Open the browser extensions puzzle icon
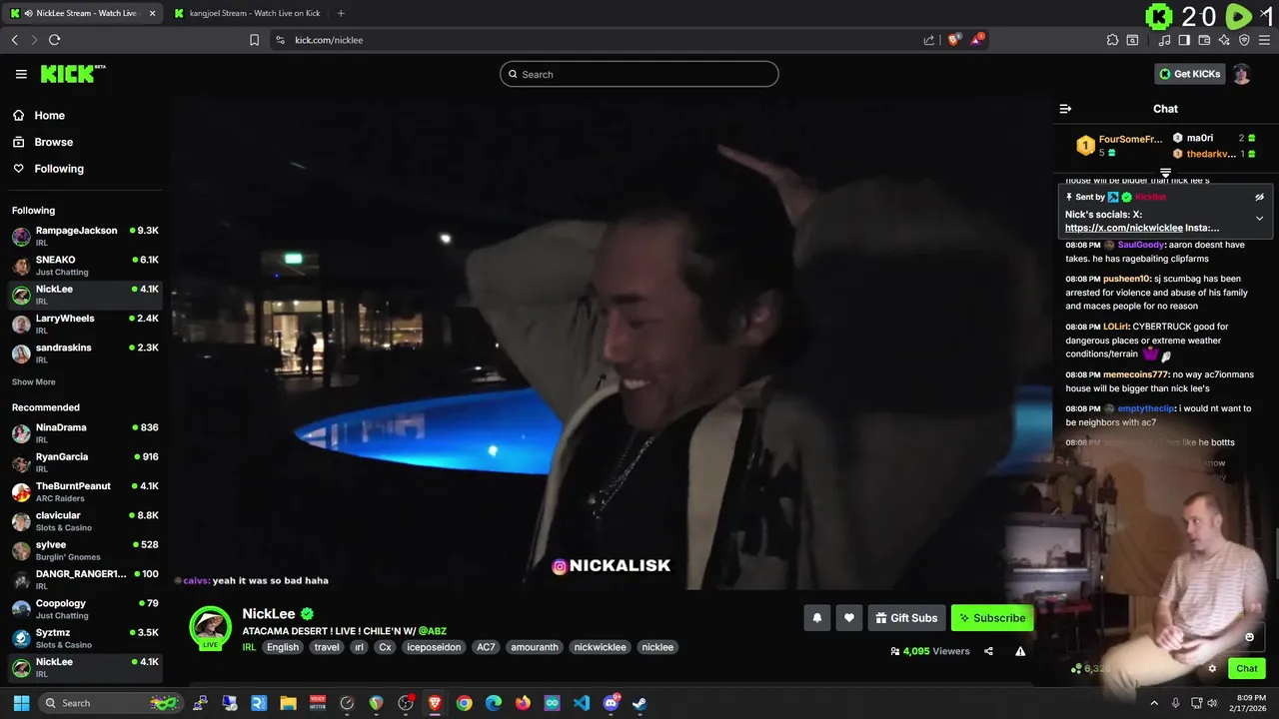1279x719 pixels. click(x=1112, y=40)
